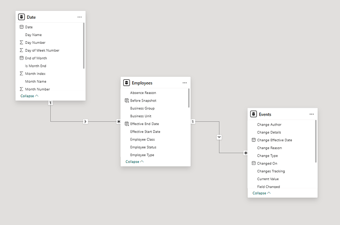Collapse the Employees table card
Image resolution: width=340 pixels, height=225 pixels.
coord(134,161)
